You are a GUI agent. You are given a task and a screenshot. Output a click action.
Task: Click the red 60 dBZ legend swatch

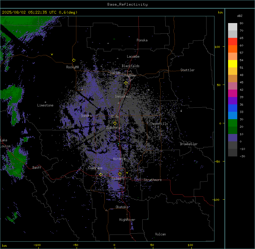click(233, 42)
